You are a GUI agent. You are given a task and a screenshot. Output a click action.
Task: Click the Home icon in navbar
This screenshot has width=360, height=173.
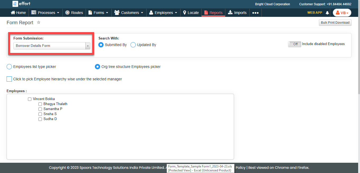click(x=13, y=13)
